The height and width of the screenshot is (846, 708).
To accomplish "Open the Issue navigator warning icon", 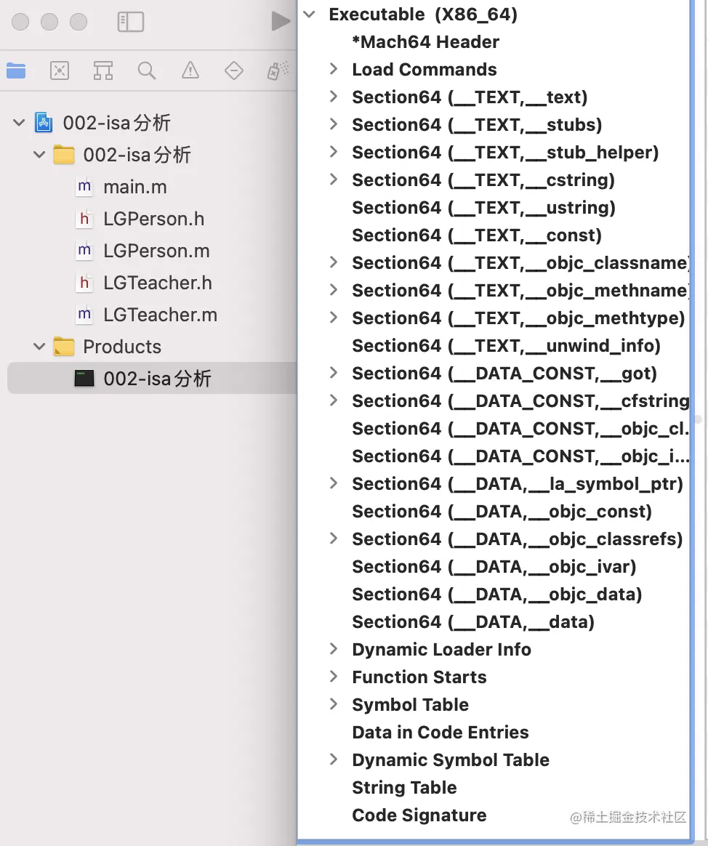I will click(190, 70).
